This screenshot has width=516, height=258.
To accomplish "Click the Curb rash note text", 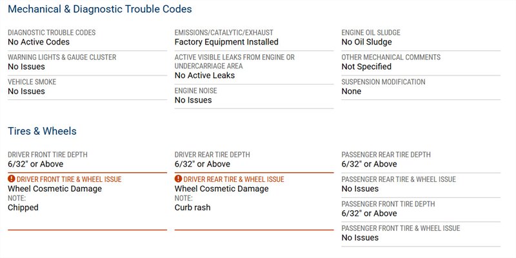I will pos(192,208).
